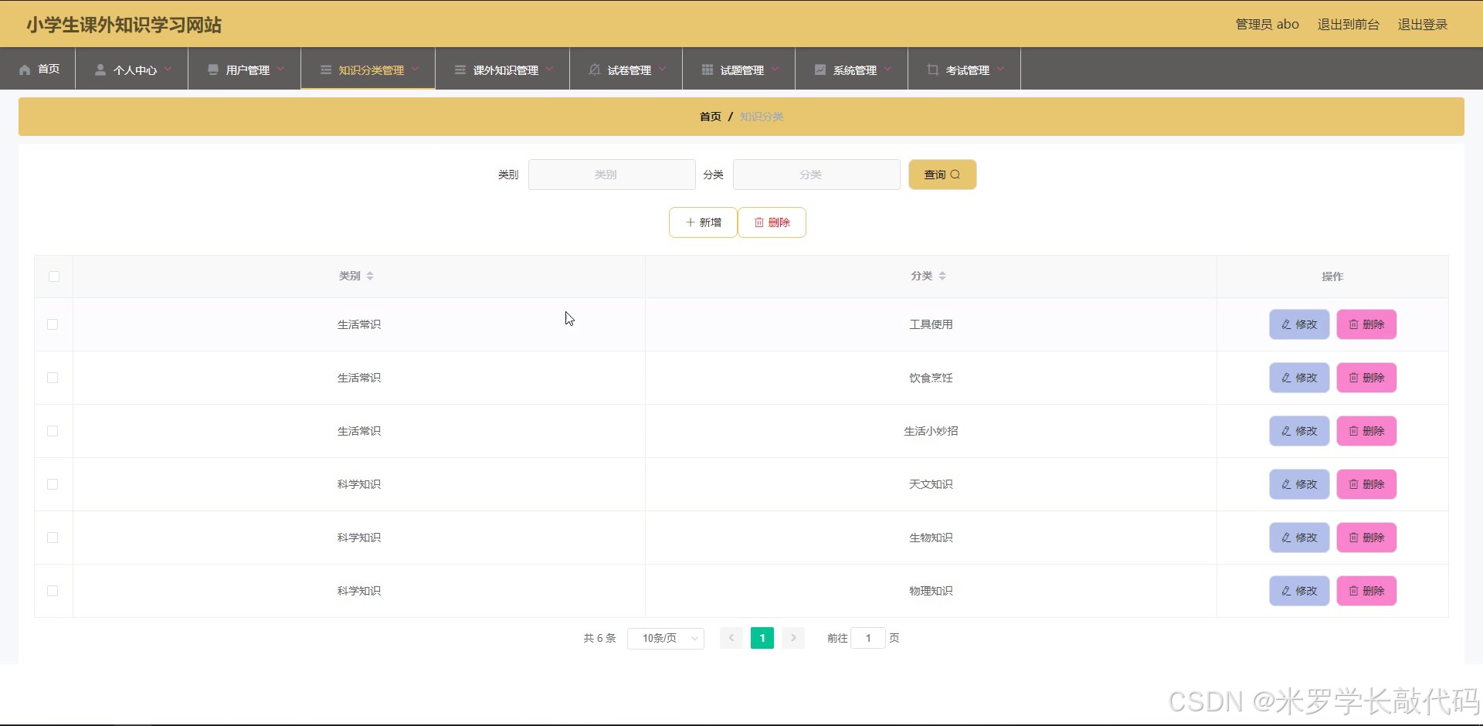This screenshot has width=1483, height=726.
Task: Click the grid icon beside 试题管理
Action: (x=707, y=70)
